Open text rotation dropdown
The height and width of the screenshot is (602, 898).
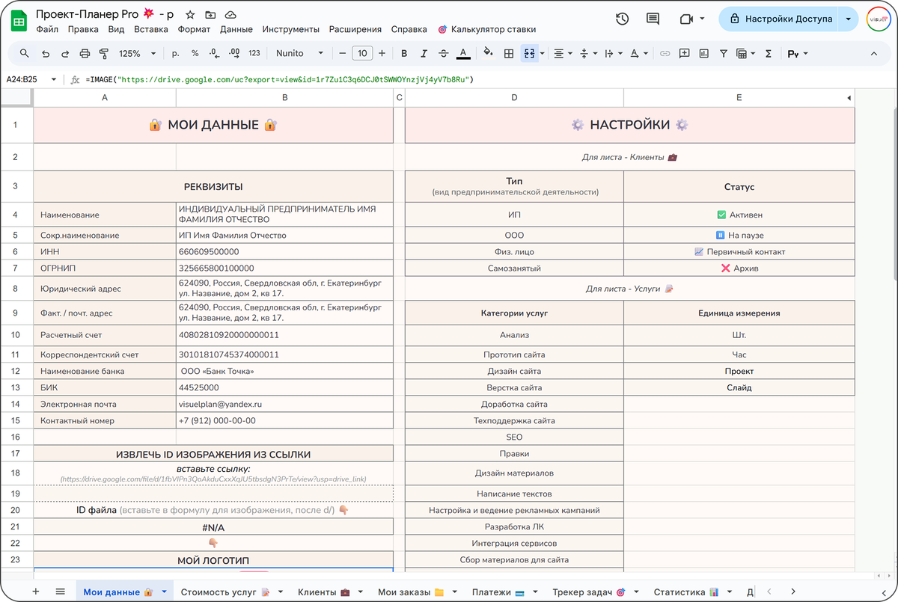pyautogui.click(x=638, y=54)
